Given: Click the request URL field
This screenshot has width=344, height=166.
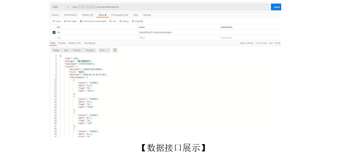Looking at the screenshot, I should pyautogui.click(x=170, y=7).
